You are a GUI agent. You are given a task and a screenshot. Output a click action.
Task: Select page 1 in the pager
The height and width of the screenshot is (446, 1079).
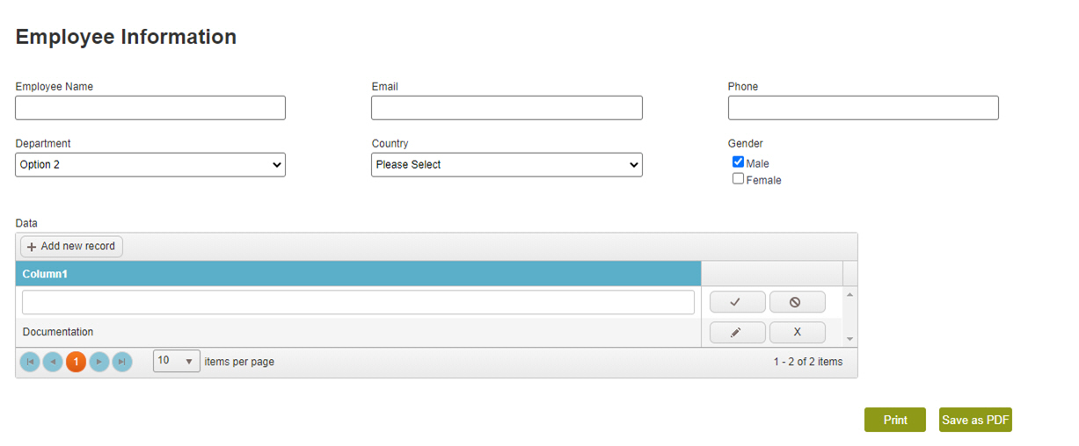[x=76, y=362]
